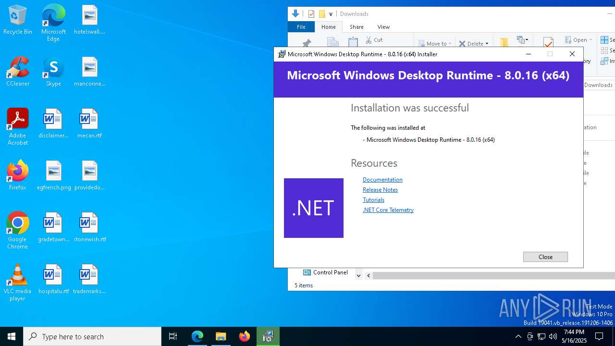Screen dimensions: 615x346
Task: Select the stonewish.rtf document icon
Action: pos(89,227)
